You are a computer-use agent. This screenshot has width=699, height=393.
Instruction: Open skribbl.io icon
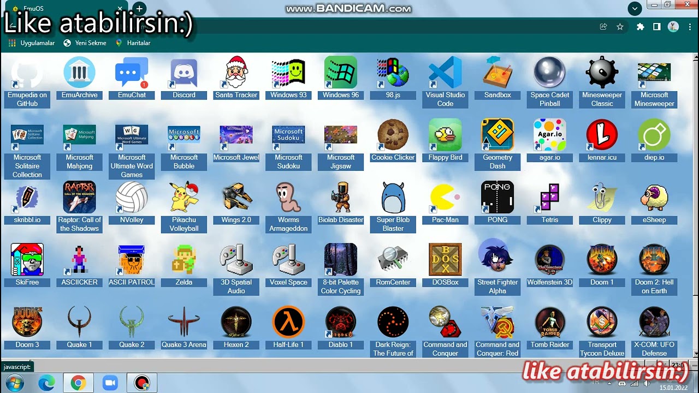27,197
